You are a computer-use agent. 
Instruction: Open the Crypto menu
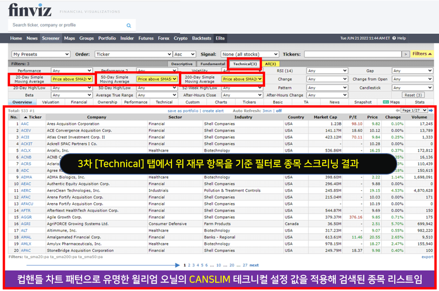click(x=180, y=38)
